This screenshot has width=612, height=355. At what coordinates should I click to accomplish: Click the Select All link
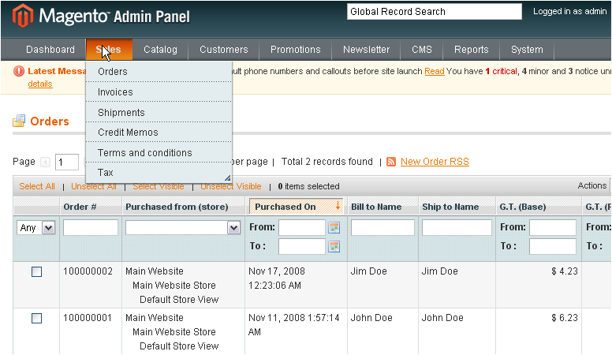tap(37, 186)
